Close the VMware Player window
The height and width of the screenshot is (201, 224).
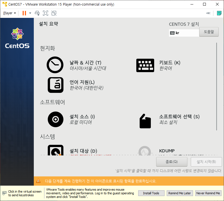[x=217, y=4]
